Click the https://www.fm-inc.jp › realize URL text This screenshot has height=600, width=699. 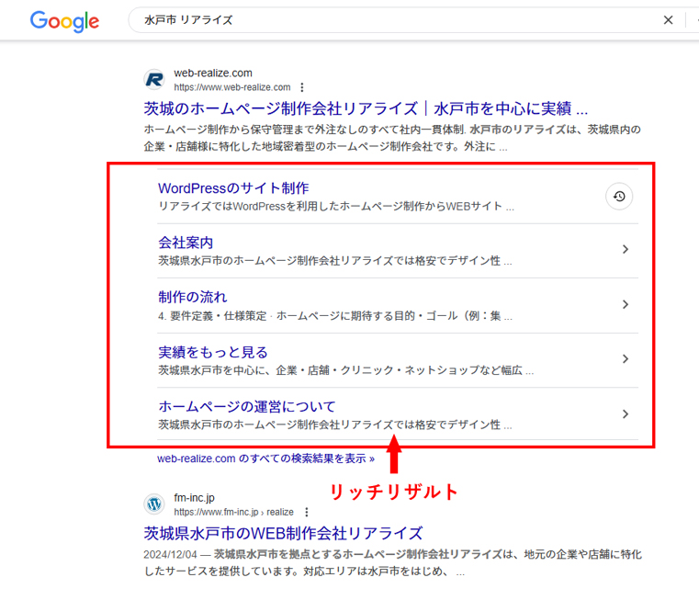tap(233, 512)
